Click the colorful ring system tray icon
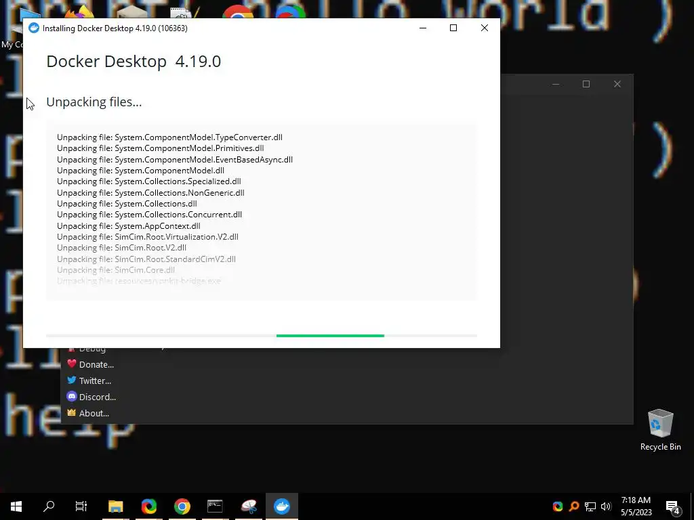The width and height of the screenshot is (694, 520). tap(558, 506)
